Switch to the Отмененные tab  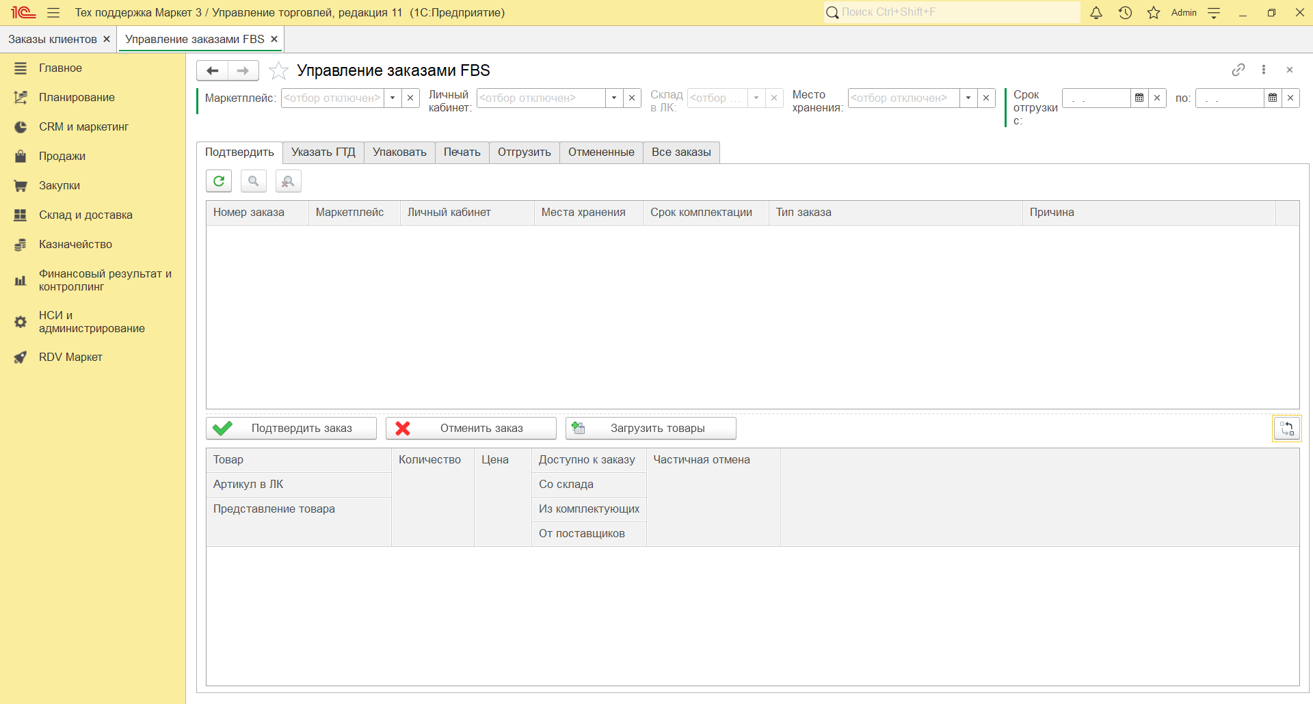pyautogui.click(x=601, y=152)
